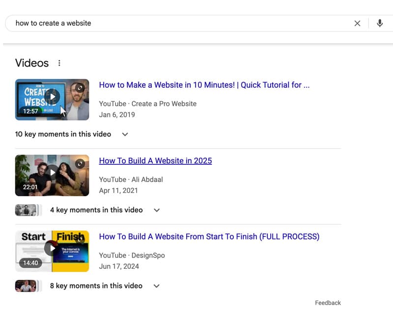
Task: Click the 'YouTube · DesignSpo' source text
Action: [x=132, y=256]
